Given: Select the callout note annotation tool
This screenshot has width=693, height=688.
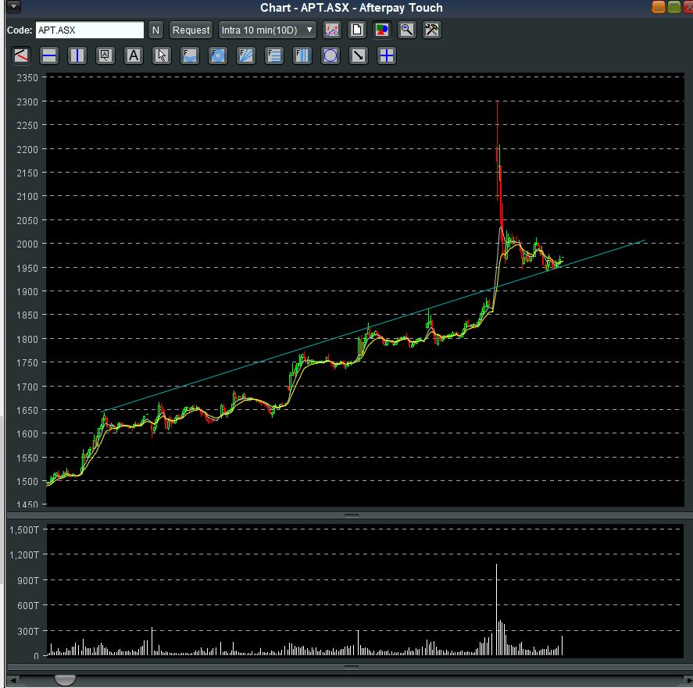Looking at the screenshot, I should pos(105,55).
